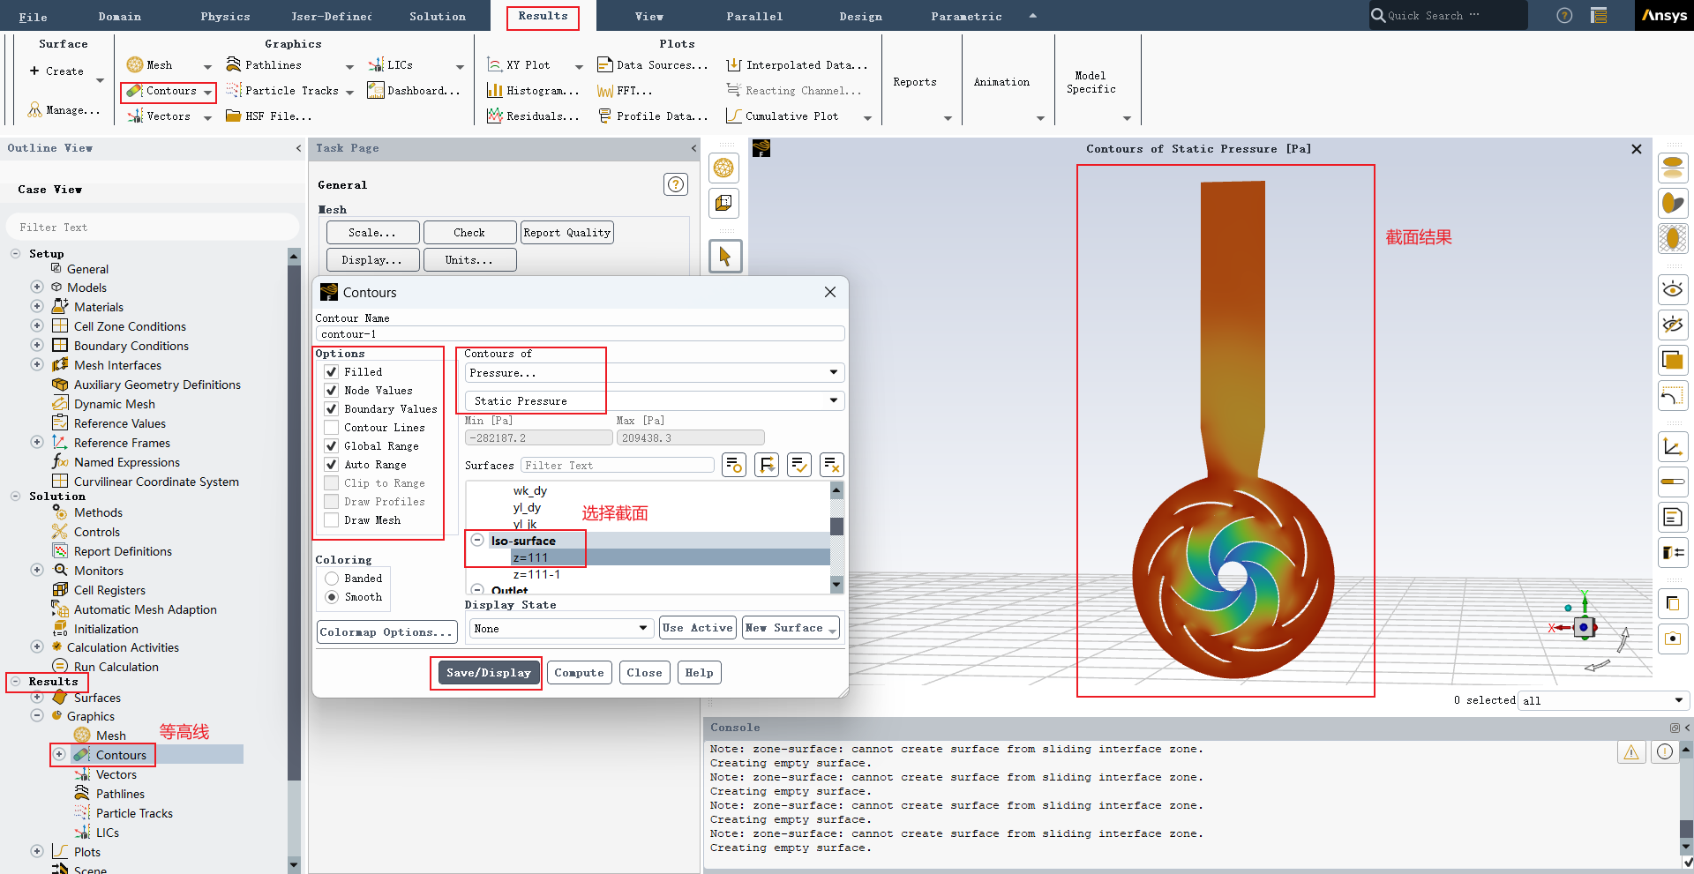The width and height of the screenshot is (1694, 874).
Task: Click the console warning triangle icon
Action: [x=1631, y=751]
